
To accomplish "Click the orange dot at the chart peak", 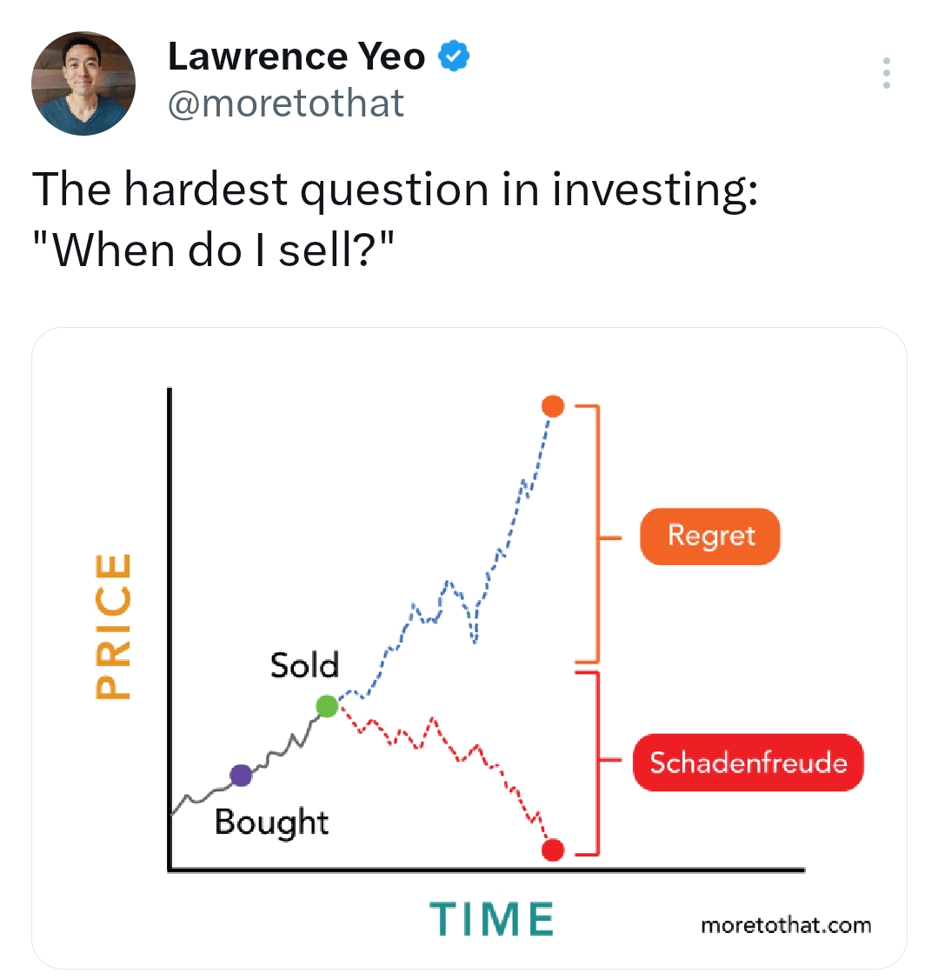I will click(554, 404).
